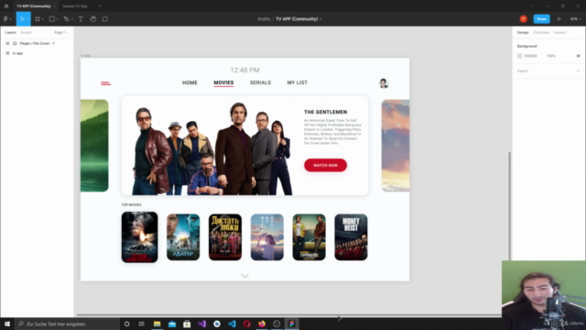
Task: Click the anime sunset movie poster
Action: pos(266,237)
